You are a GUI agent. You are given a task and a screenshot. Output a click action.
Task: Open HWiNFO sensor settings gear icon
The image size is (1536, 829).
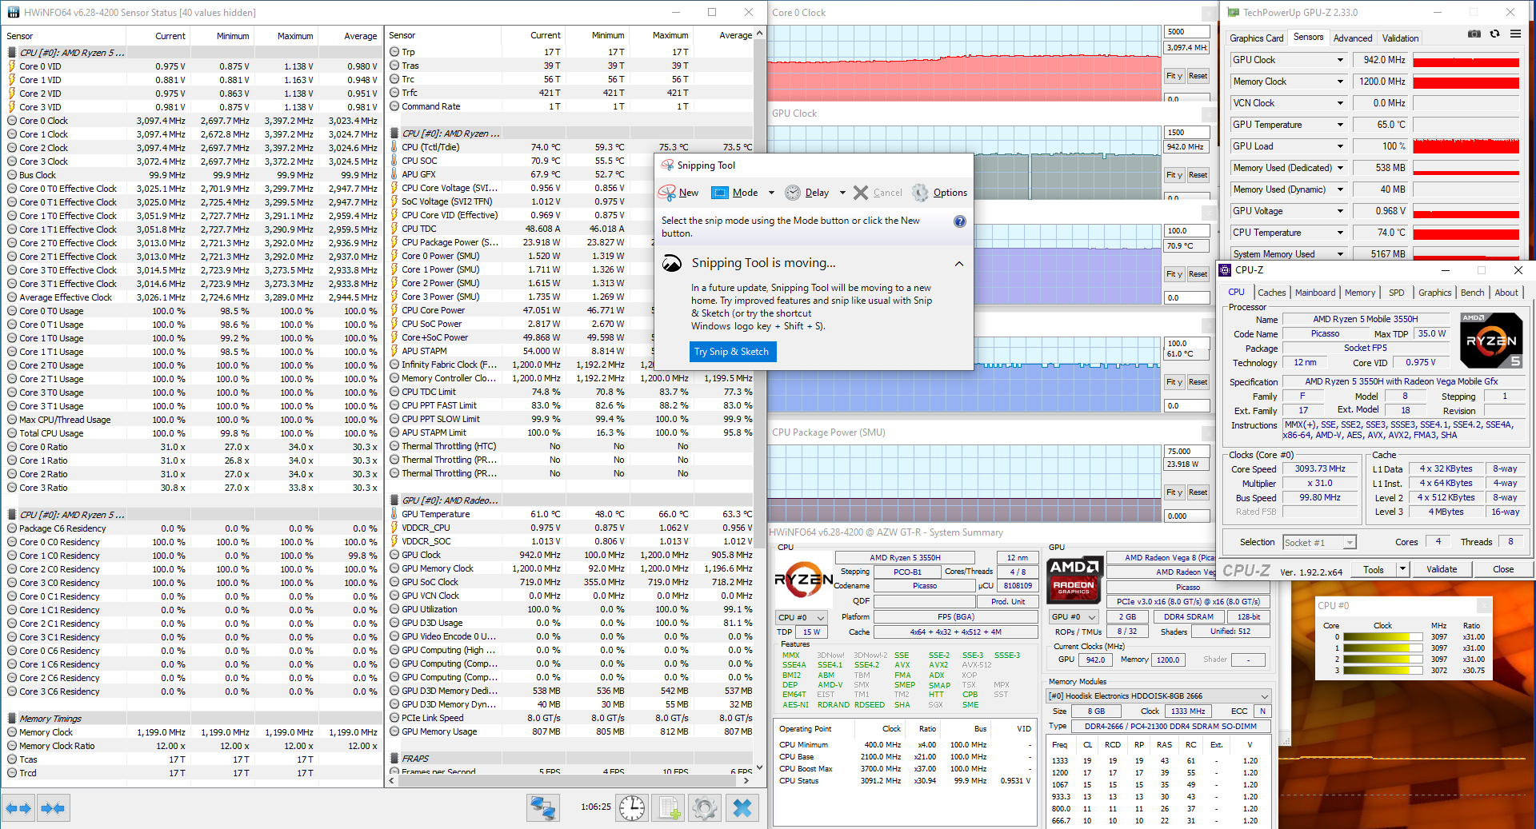pyautogui.click(x=705, y=808)
